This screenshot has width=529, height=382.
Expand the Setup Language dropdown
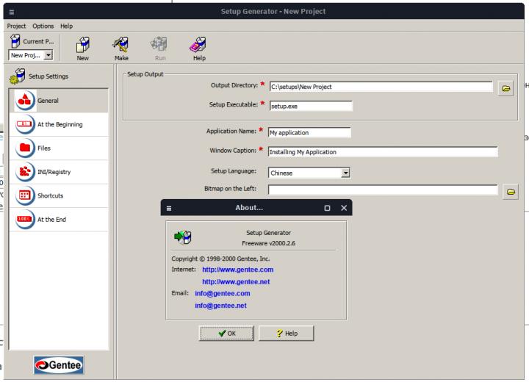pyautogui.click(x=346, y=173)
